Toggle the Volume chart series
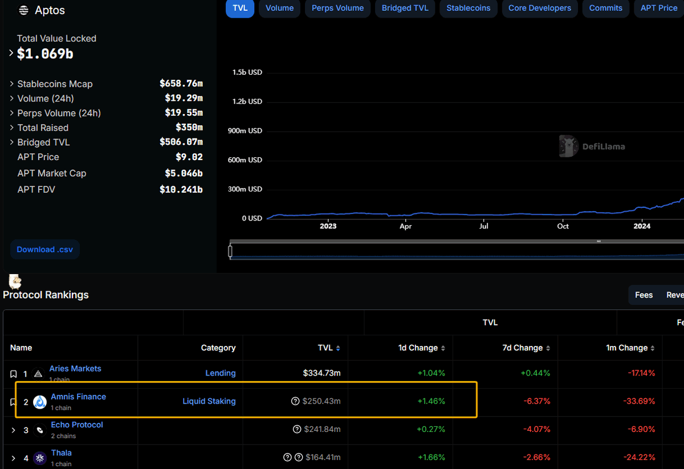684x469 pixels. (280, 8)
